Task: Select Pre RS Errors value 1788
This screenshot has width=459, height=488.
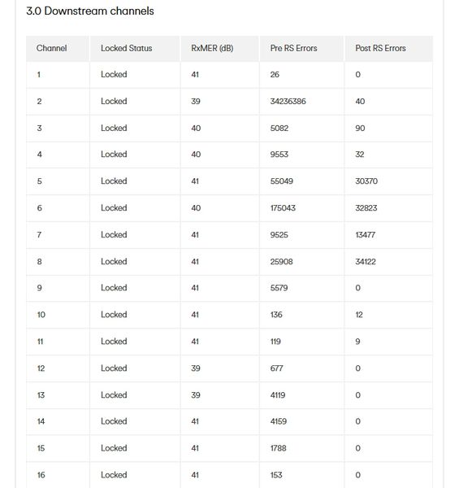Action: pyautogui.click(x=278, y=448)
